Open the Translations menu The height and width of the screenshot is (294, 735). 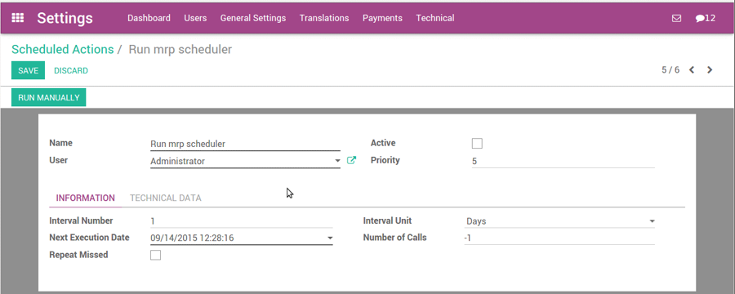point(324,18)
